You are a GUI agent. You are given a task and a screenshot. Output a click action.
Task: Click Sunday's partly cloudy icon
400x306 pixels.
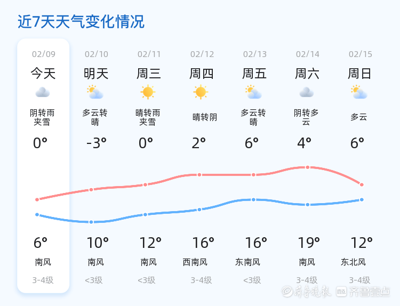pyautogui.click(x=359, y=92)
